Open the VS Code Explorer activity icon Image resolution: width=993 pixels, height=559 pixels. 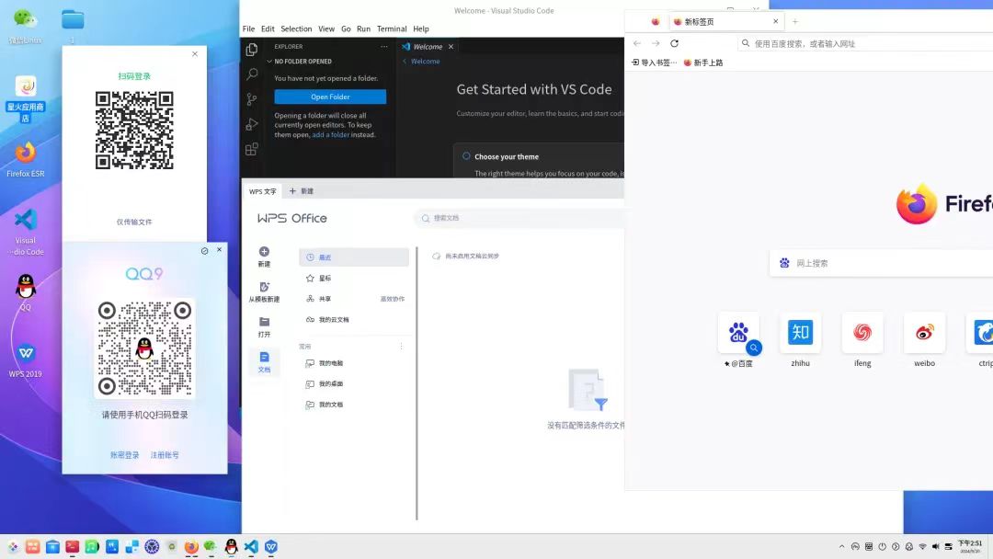pos(252,50)
